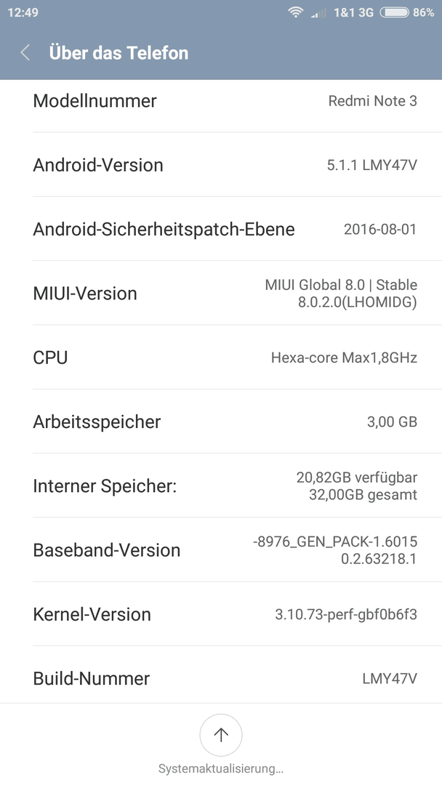442x785 pixels.
Task: Open the Arbeitsspeicher entry
Action: [x=221, y=421]
